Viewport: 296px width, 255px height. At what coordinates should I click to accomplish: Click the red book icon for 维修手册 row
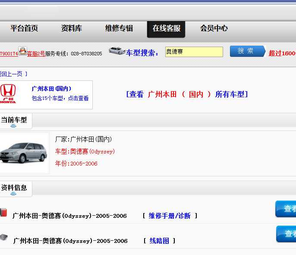coord(3,212)
